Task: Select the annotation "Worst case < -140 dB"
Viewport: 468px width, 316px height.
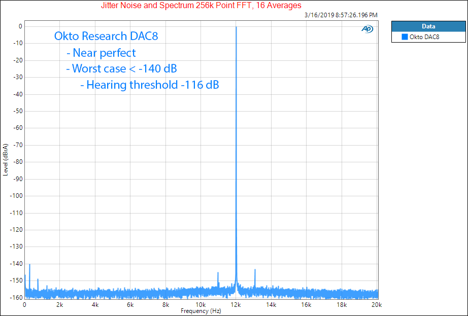Action: pos(124,68)
